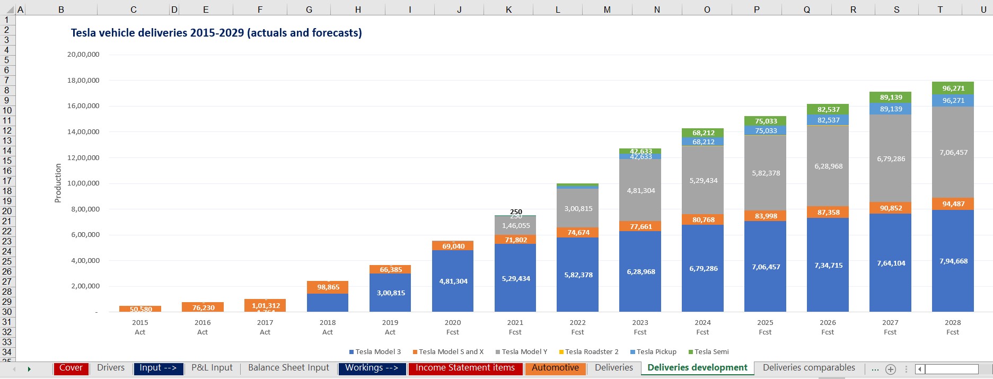This screenshot has height=379, width=993.
Task: Click the 2027 grey segment labeled 6,79,286
Action: coord(890,158)
